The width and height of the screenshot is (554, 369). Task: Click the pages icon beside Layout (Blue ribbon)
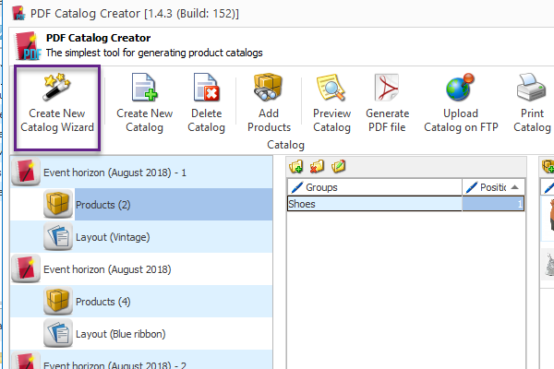58,333
